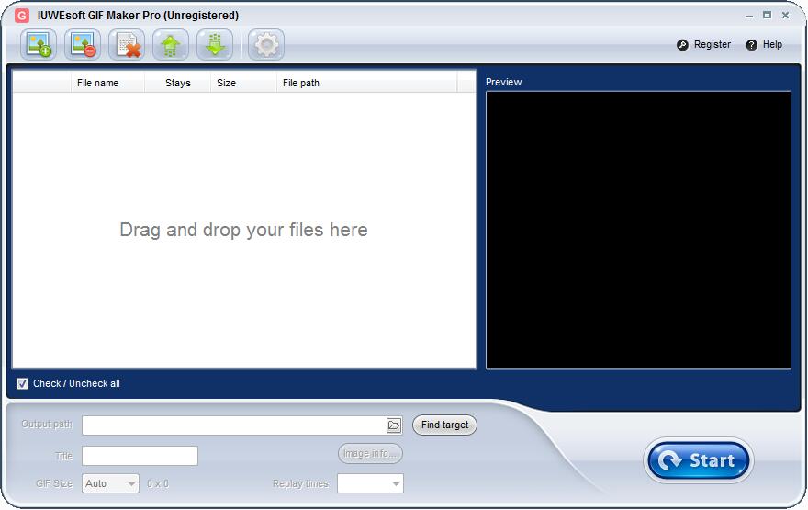Click the File name column header

[107, 83]
